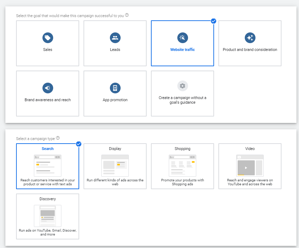This screenshot has width=299, height=248.
Task: Click the Website traffic label text
Action: (x=182, y=50)
